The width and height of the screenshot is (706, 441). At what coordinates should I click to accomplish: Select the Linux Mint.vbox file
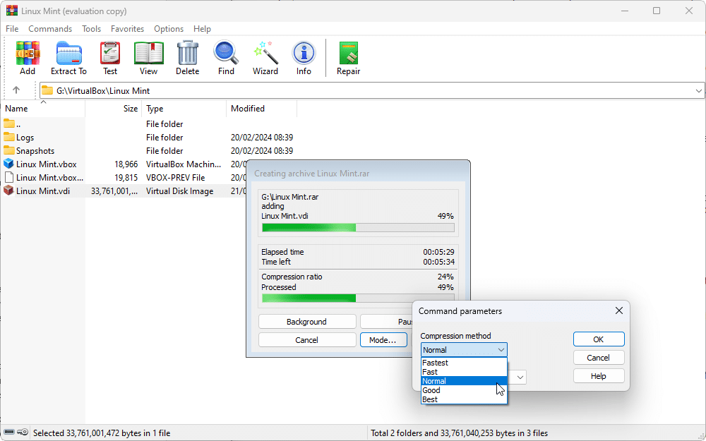point(46,164)
